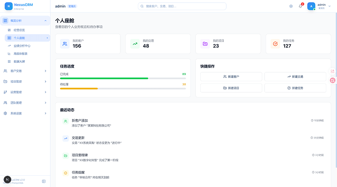Expand the 运营管理 sidebar group
The height and width of the screenshot is (187, 337).
tap(45, 92)
